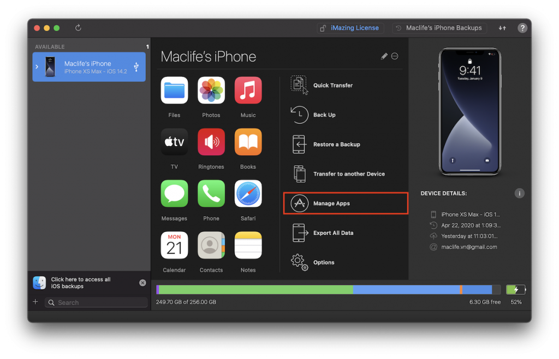Open the Calendar section

(174, 245)
